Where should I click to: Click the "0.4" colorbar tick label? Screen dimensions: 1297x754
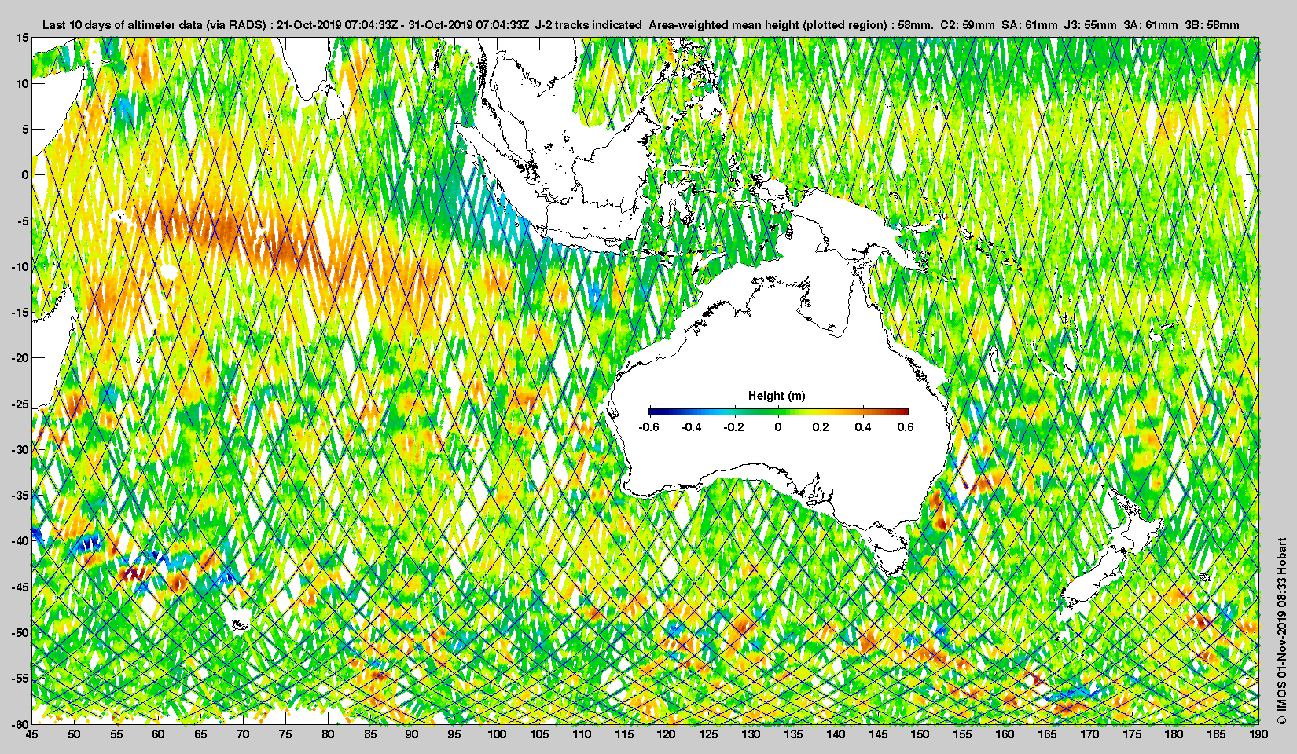863,427
